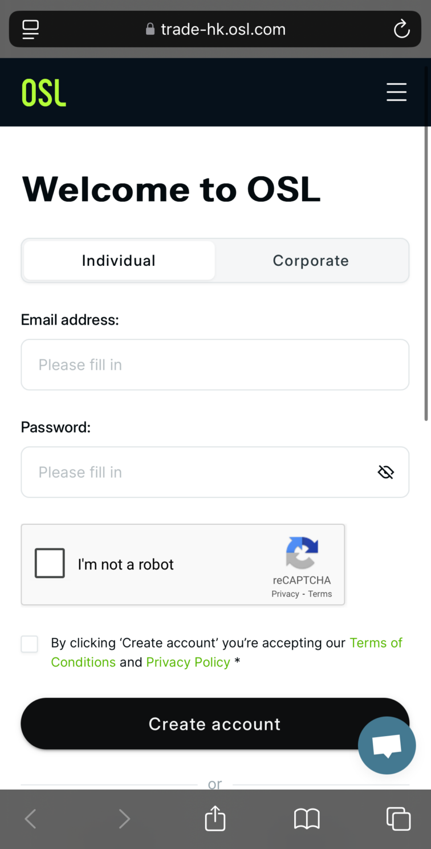Open the Safari page settings icon
Image resolution: width=431 pixels, height=849 pixels.
[x=31, y=29]
